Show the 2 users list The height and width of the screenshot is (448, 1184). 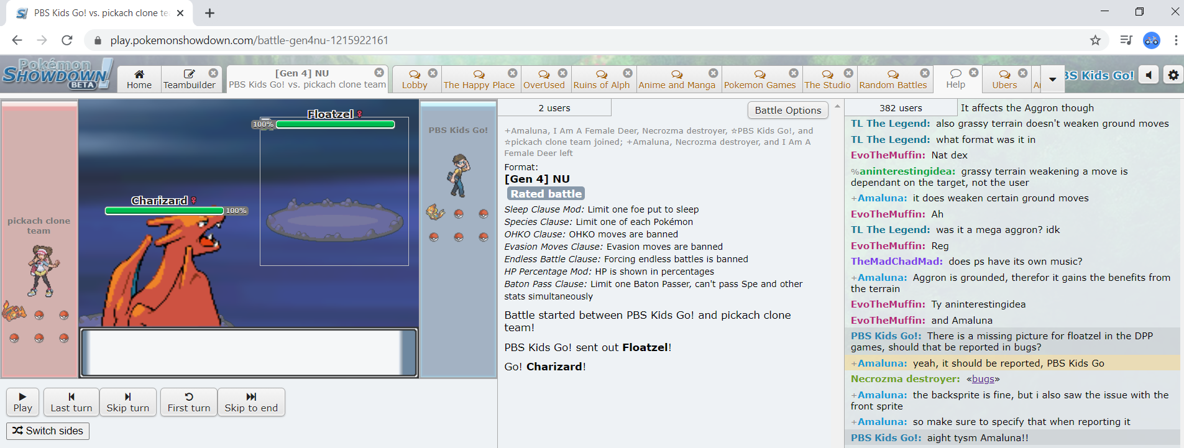click(x=554, y=108)
